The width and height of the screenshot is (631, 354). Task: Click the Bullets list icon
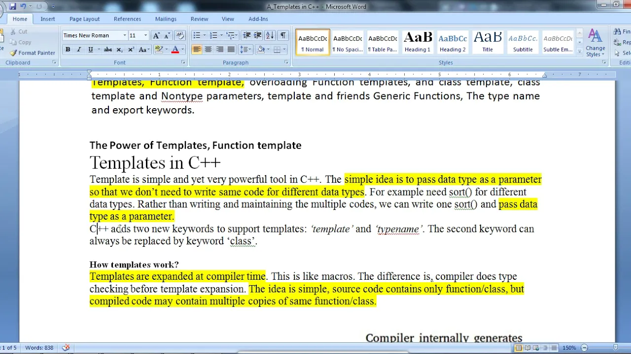pyautogui.click(x=197, y=35)
